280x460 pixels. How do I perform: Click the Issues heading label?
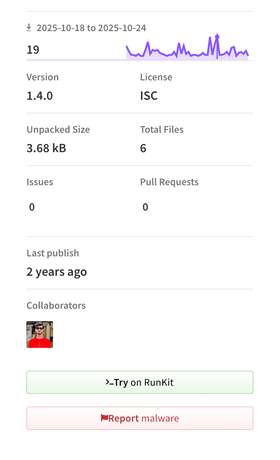pos(40,182)
